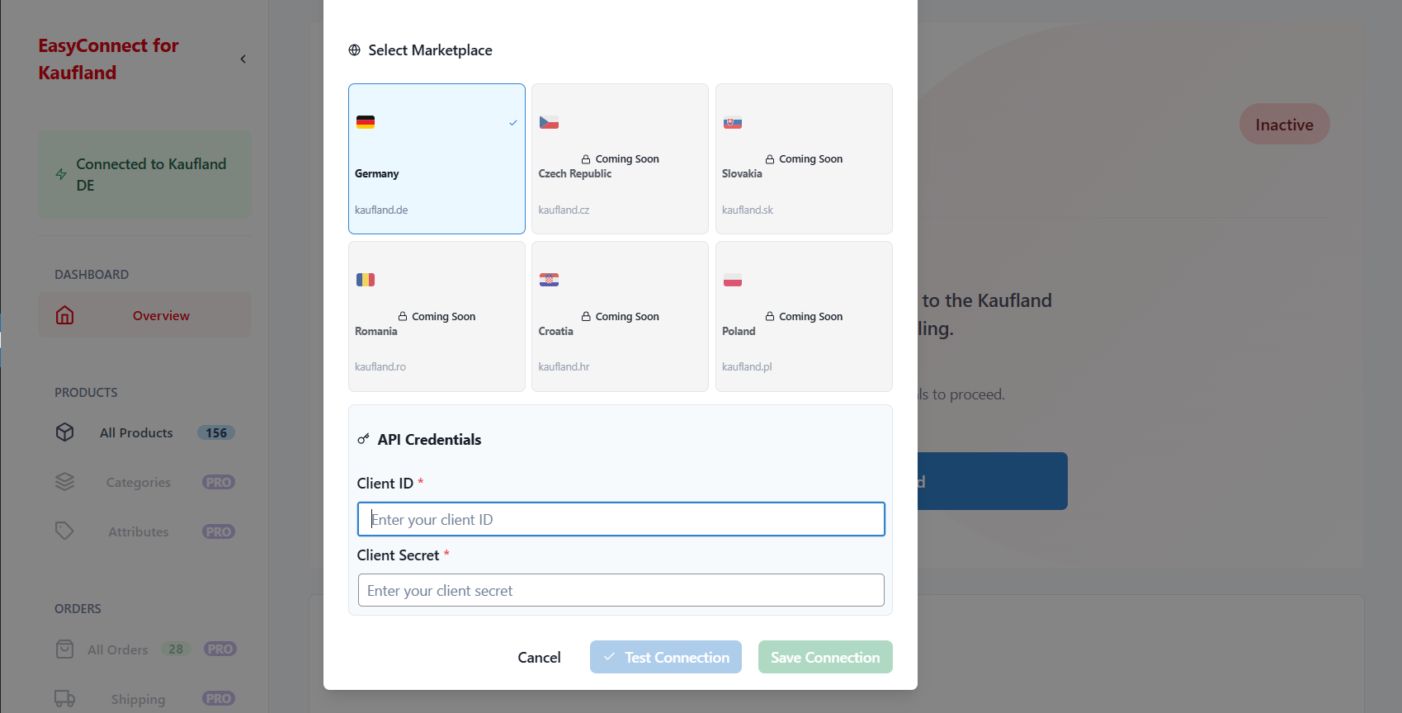Click the kaufland.hr domain text
This screenshot has width=1402, height=713.
[564, 366]
